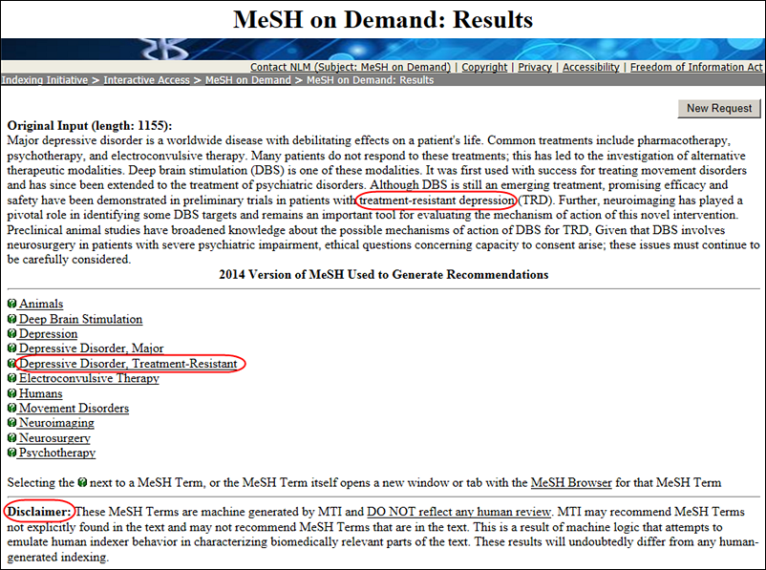This screenshot has width=766, height=570.
Task: Click the green icon beside Humans
Action: click(x=12, y=393)
